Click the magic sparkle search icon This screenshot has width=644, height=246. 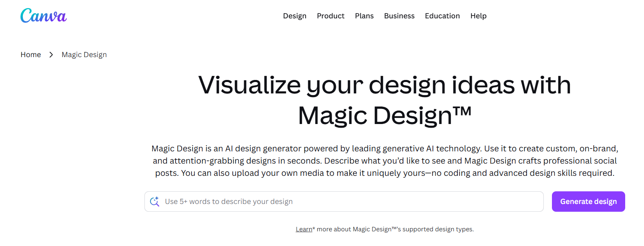(x=155, y=202)
